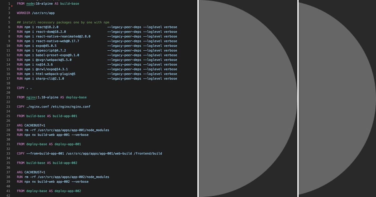Viewport: 376px width, 197px height.
Task: Click "react-native-web@0.17.7" package text
Action: pos(57,41)
